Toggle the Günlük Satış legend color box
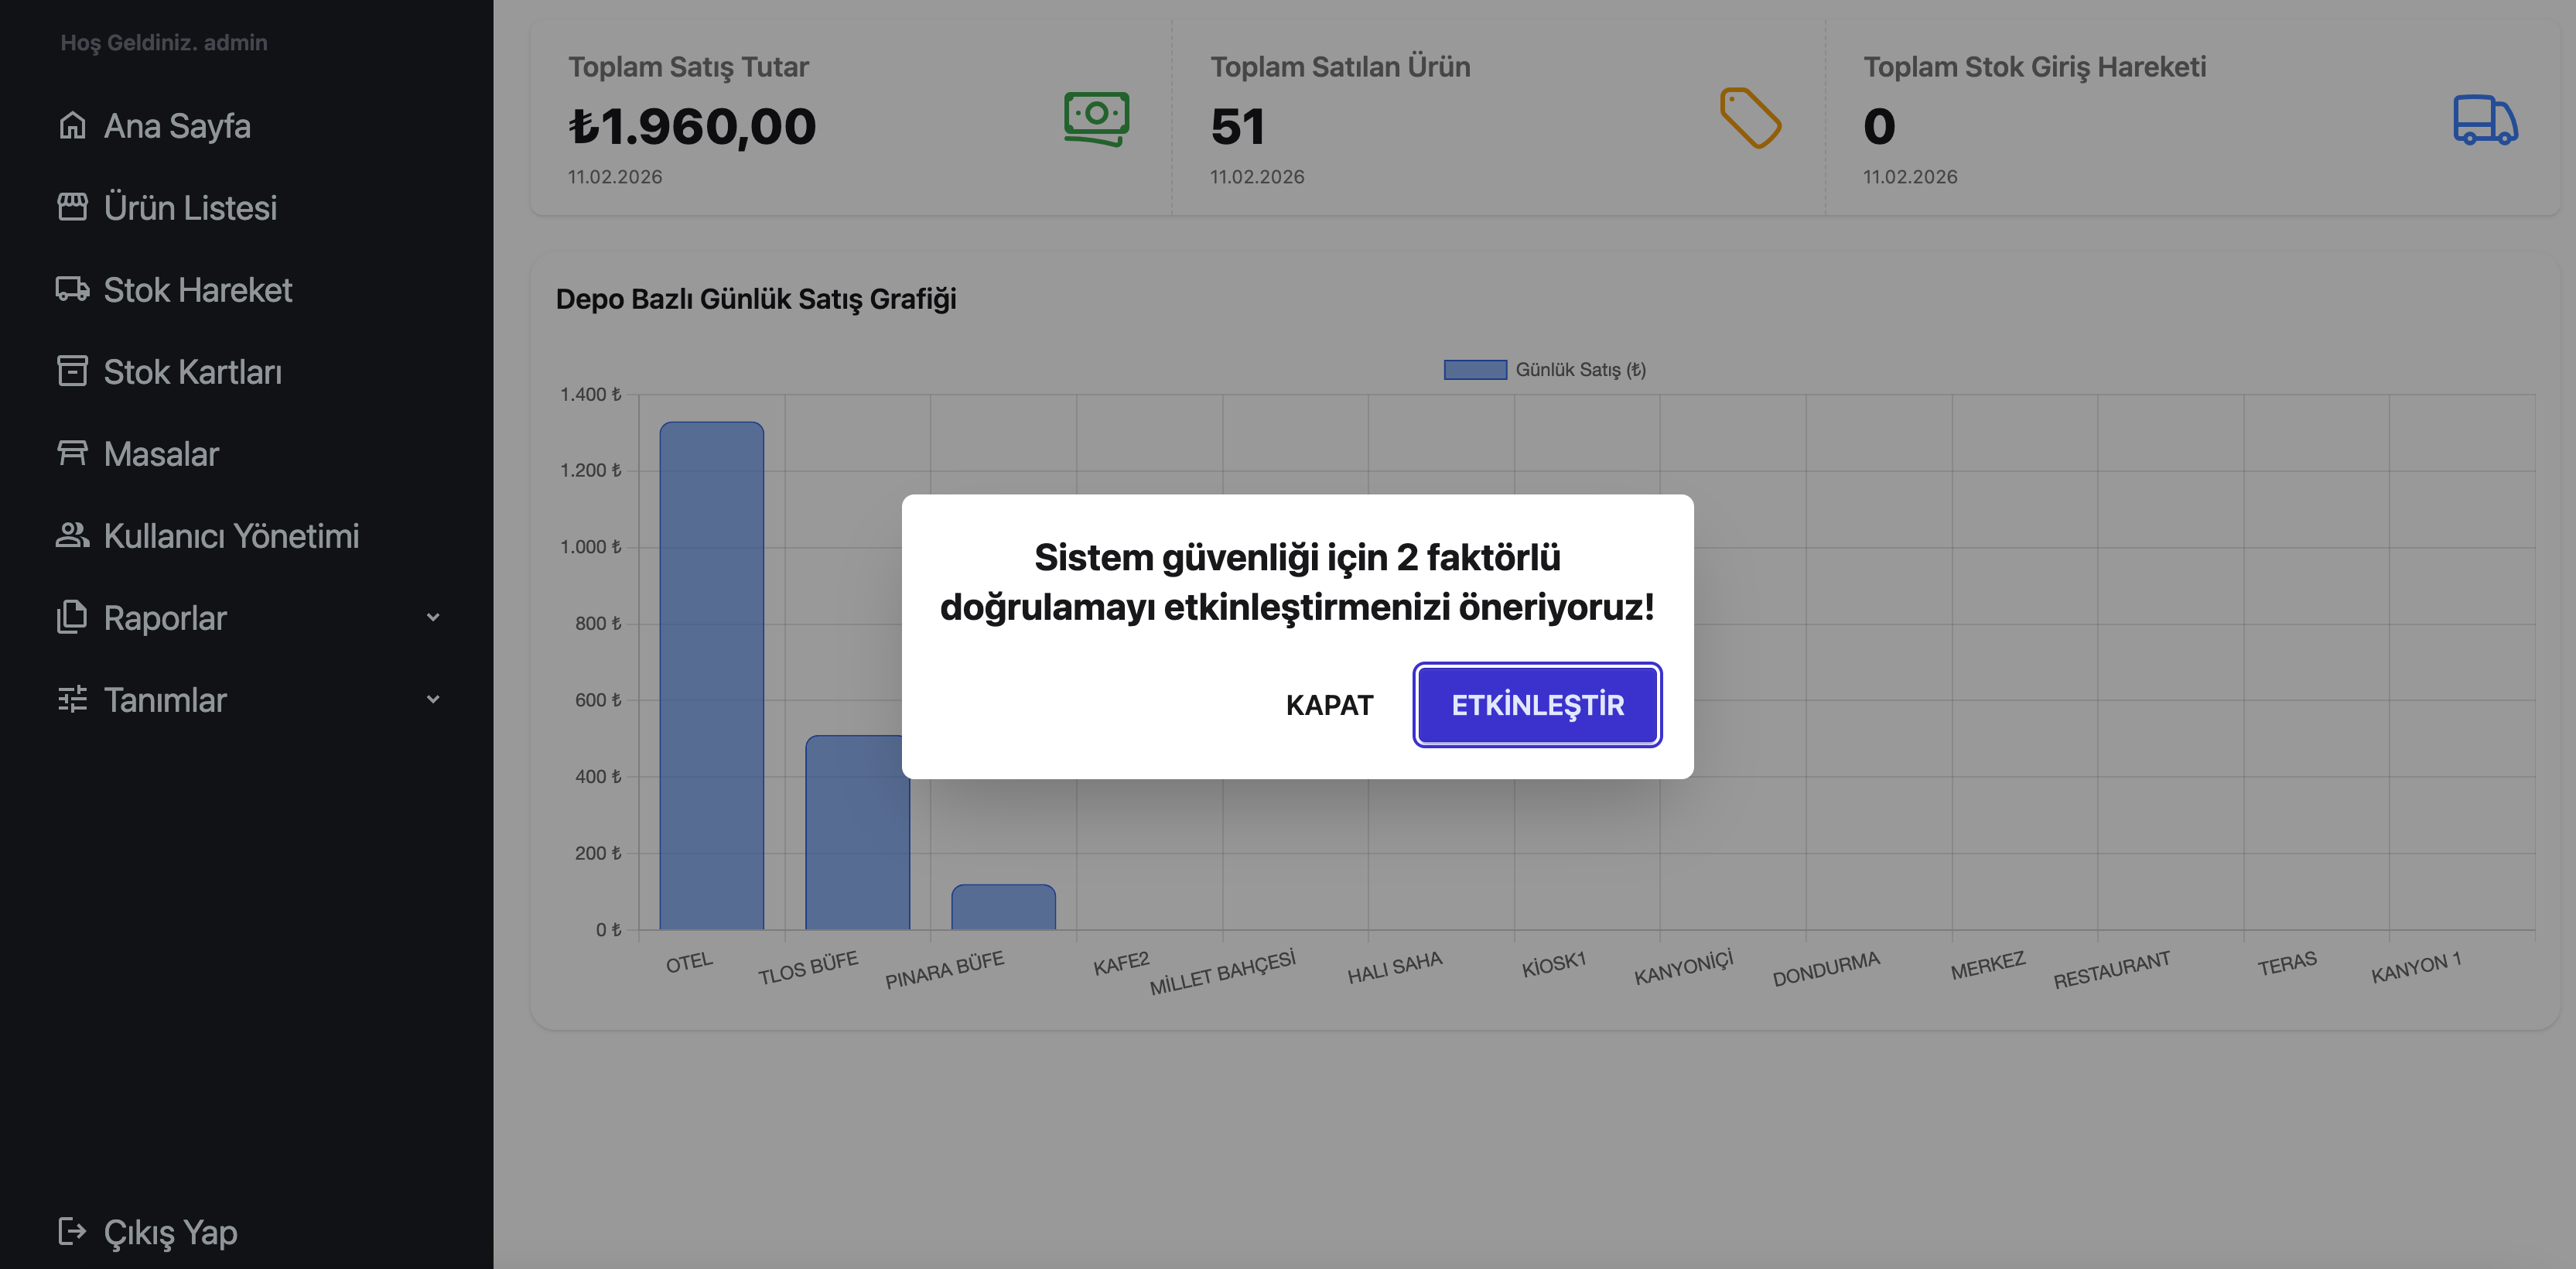Screen dimensions: 2576x1269 (x=1475, y=369)
